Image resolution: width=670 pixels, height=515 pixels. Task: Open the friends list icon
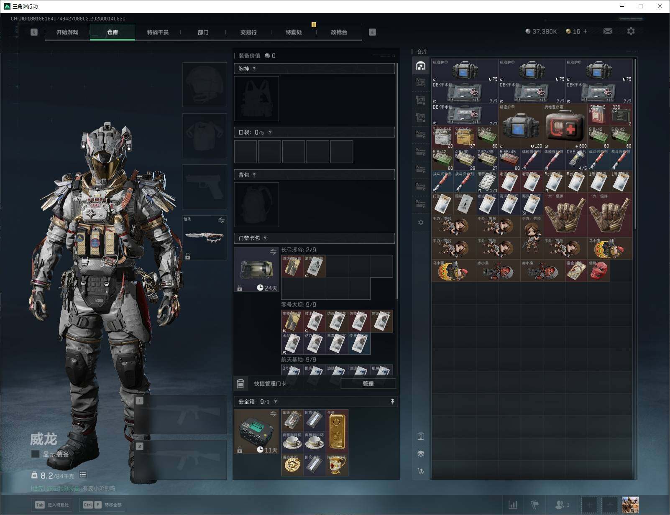click(x=559, y=505)
